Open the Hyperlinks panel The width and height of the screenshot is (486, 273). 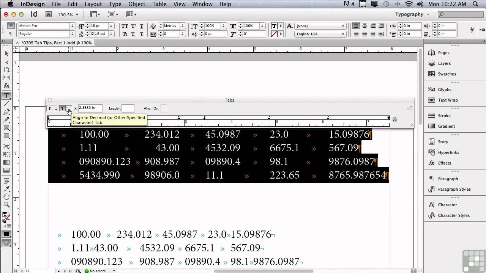[448, 152]
